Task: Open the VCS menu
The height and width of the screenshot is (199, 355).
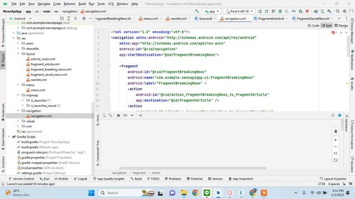Action: click(111, 4)
